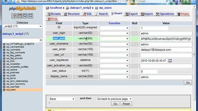The image size is (198, 111).
Task: Click table icon beside wp_users
Action: pos(4,90)
